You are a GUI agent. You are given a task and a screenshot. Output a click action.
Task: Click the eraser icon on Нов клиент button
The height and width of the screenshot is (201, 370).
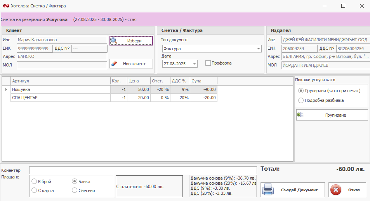point(114,63)
